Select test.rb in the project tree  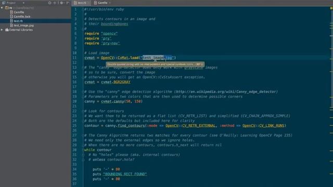(x=18, y=21)
